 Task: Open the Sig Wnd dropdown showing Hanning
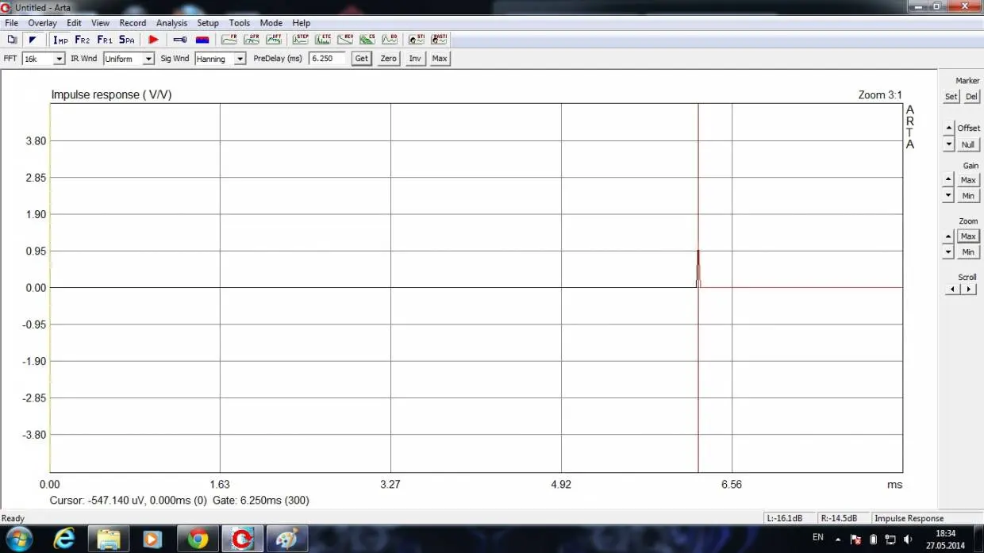coord(220,59)
